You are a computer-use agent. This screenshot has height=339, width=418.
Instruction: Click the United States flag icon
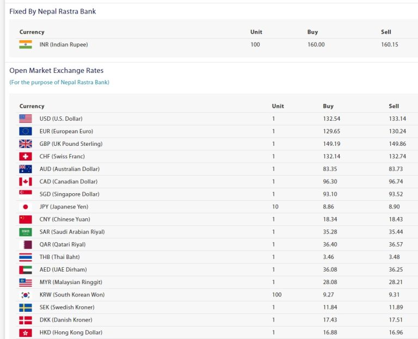[x=26, y=119]
